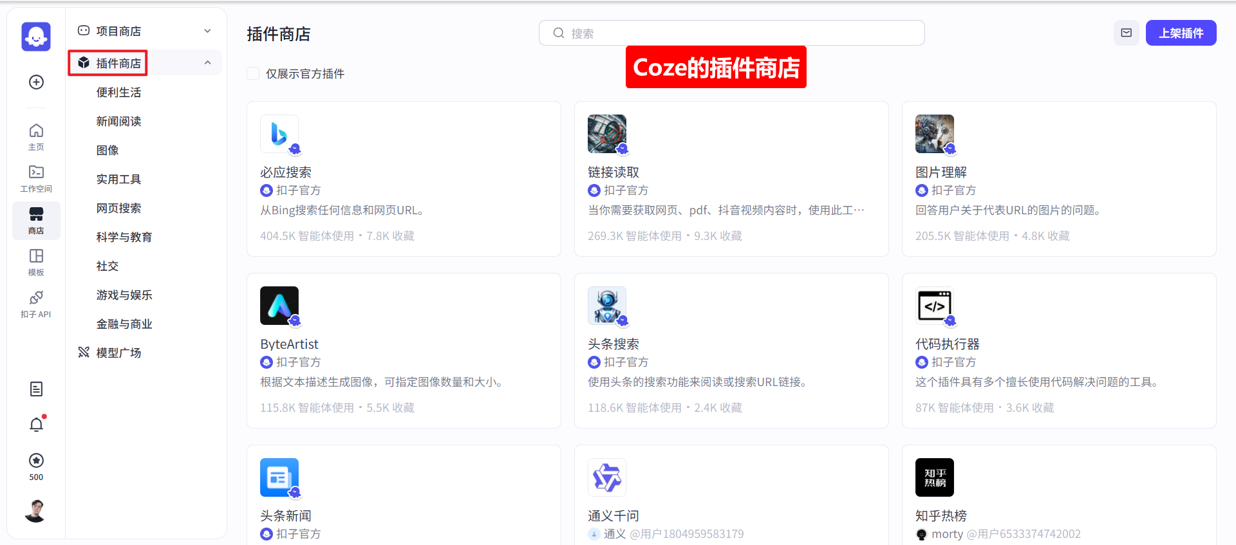This screenshot has height=545, width=1236.
Task: Click the user avatar photo
Action: (36, 510)
